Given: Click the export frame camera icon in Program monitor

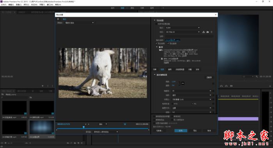Looking at the screenshot, I should pyautogui.click(x=231, y=86).
